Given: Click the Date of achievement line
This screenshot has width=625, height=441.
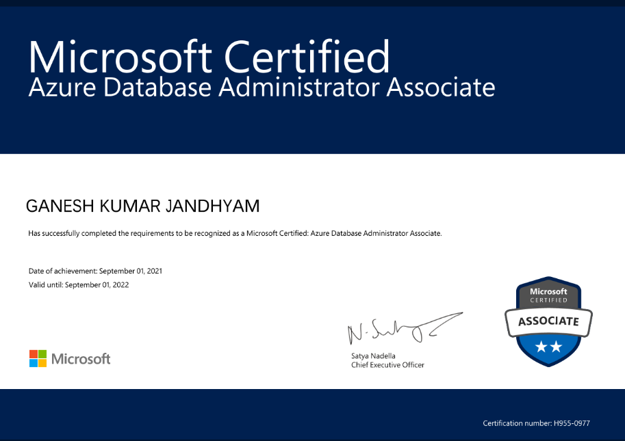Looking at the screenshot, I should (x=95, y=271).
